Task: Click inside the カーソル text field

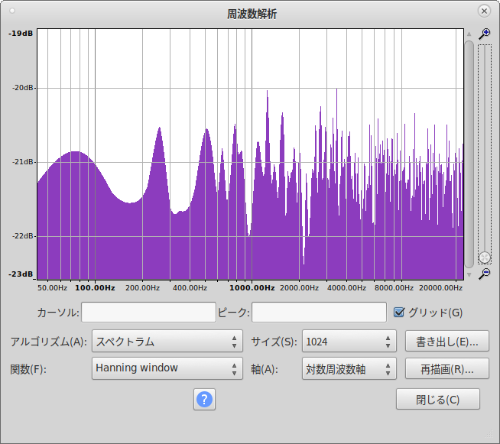Action: tap(148, 312)
